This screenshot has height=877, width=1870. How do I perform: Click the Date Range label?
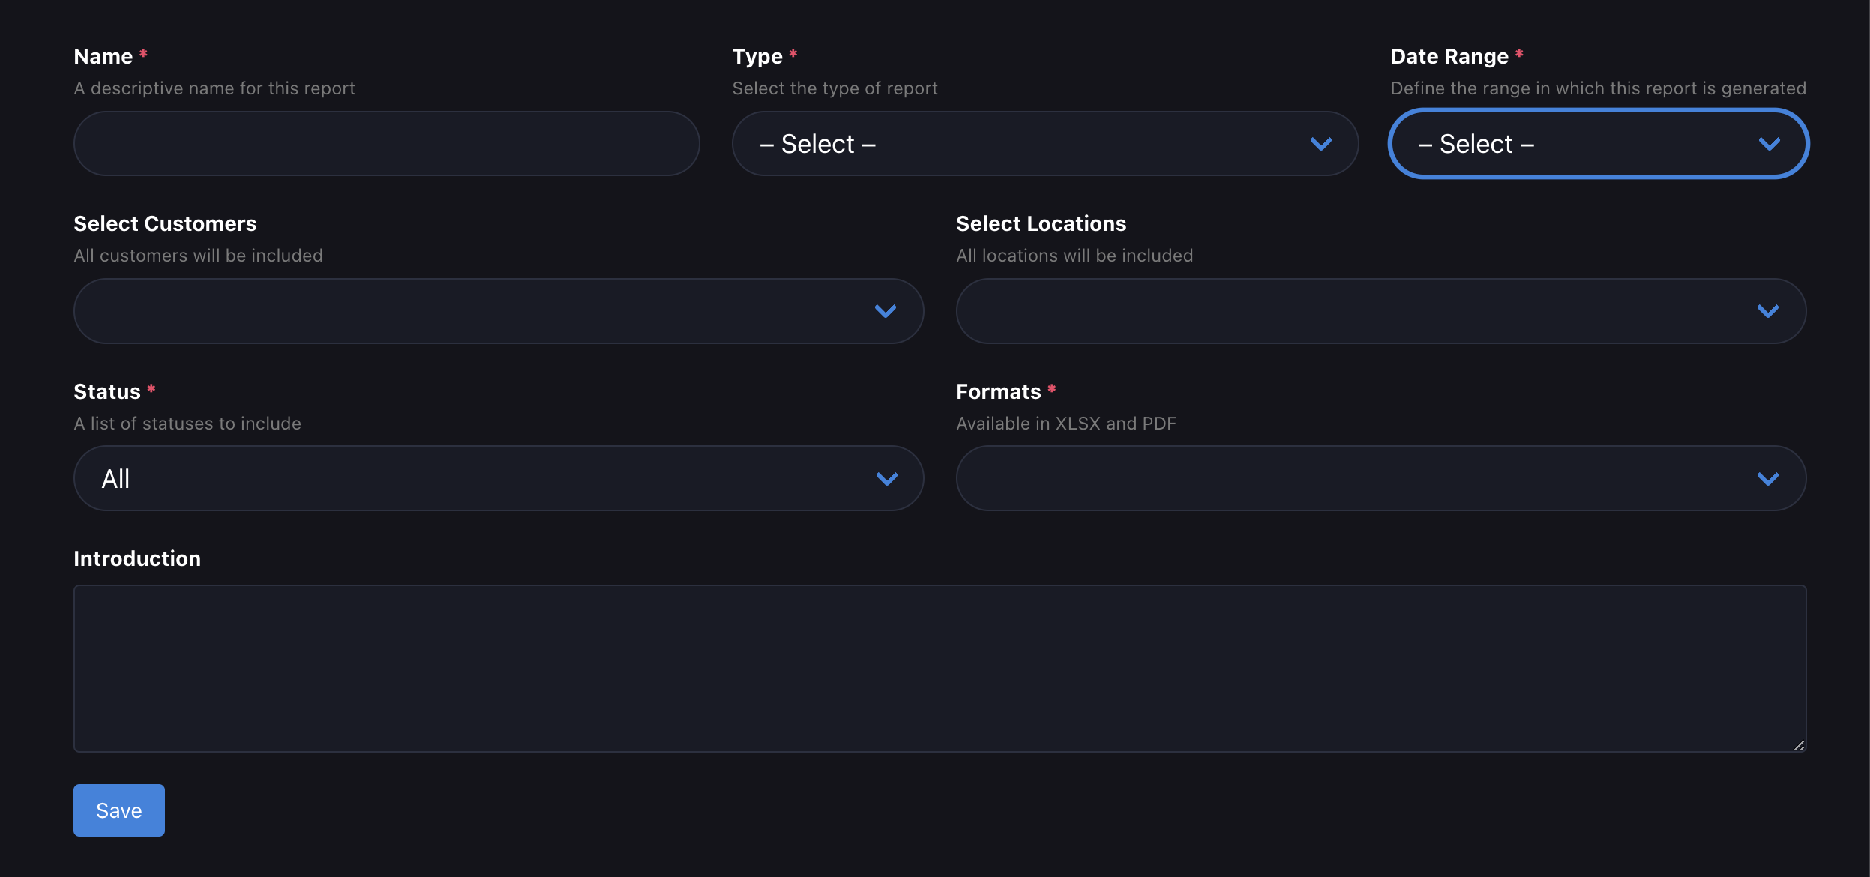(x=1449, y=56)
